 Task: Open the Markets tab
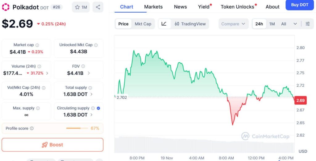[153, 7]
